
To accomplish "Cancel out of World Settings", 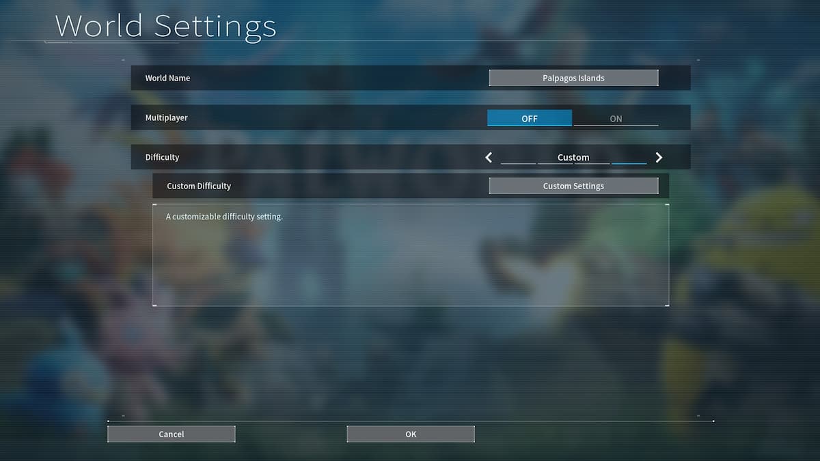I will coord(171,434).
